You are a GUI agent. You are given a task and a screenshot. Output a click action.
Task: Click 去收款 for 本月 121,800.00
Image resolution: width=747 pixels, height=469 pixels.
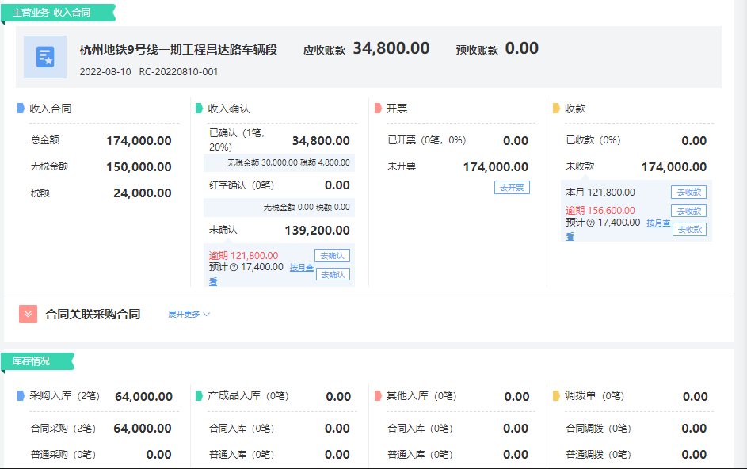(x=689, y=192)
